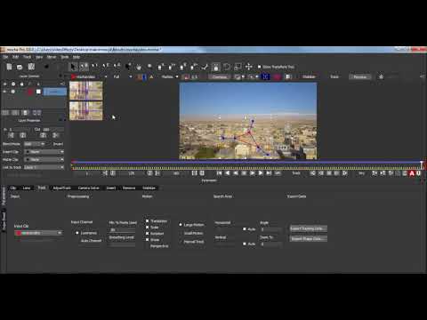Toggle the Uberkey U button

[419, 173]
